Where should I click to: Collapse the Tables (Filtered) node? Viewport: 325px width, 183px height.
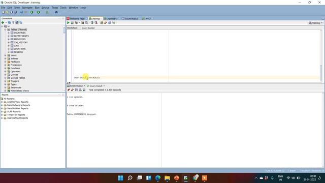[6, 29]
